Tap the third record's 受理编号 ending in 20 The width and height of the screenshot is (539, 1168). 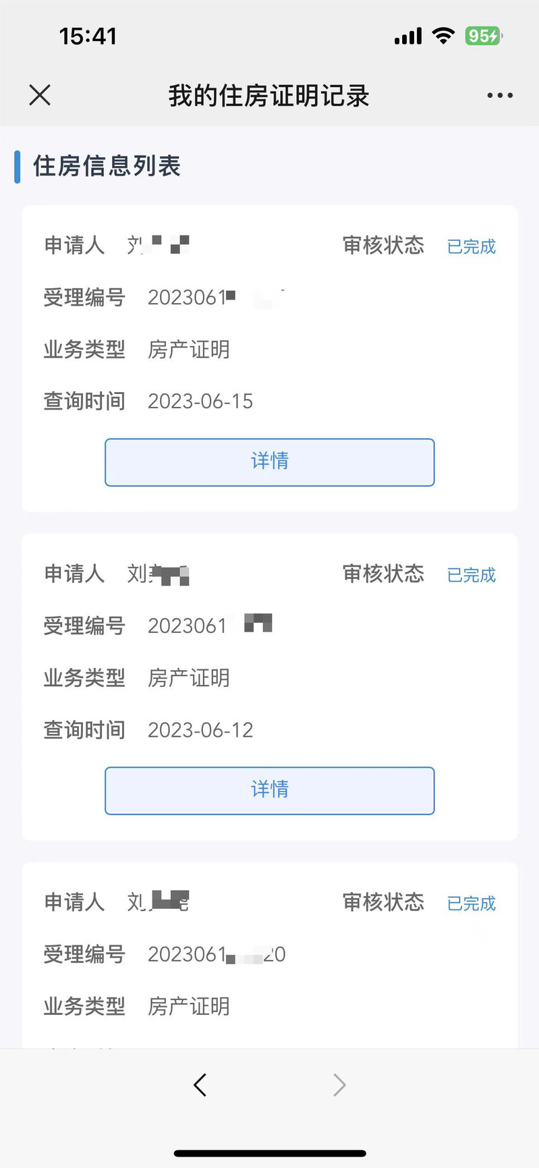point(217,955)
